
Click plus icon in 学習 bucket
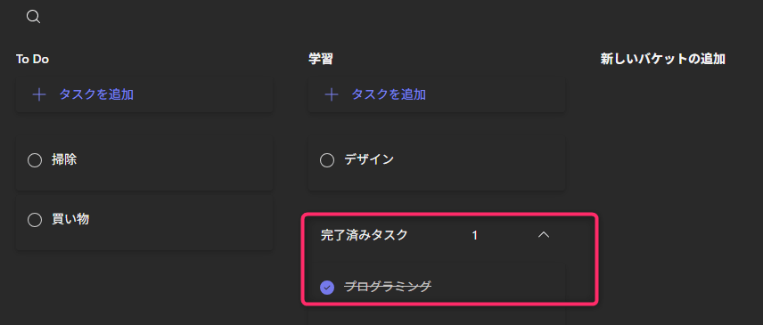331,94
